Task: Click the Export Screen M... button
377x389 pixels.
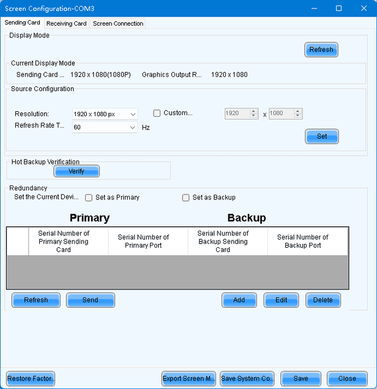Action: 188,379
